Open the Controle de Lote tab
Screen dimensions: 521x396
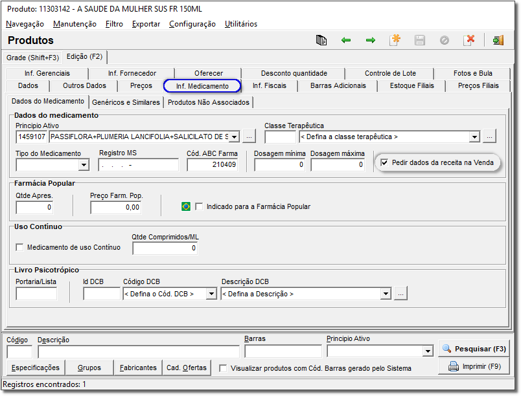pos(390,73)
